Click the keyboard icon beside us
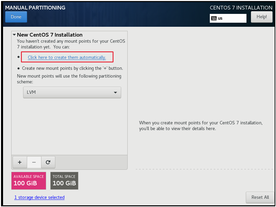This screenshot has height=207, width=276. [214, 18]
